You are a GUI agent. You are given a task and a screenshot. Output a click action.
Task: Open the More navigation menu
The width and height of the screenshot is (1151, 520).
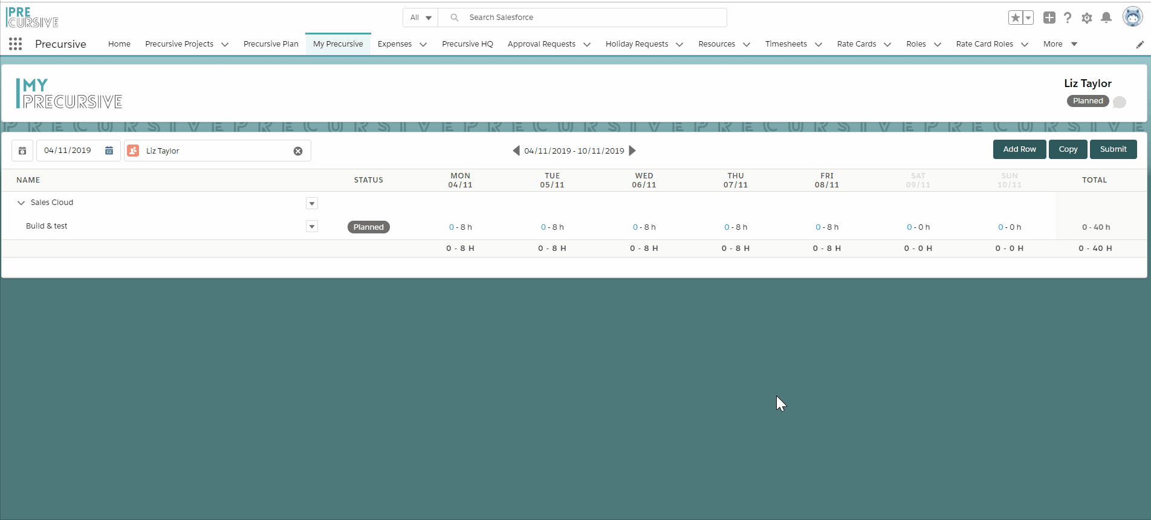[1060, 44]
